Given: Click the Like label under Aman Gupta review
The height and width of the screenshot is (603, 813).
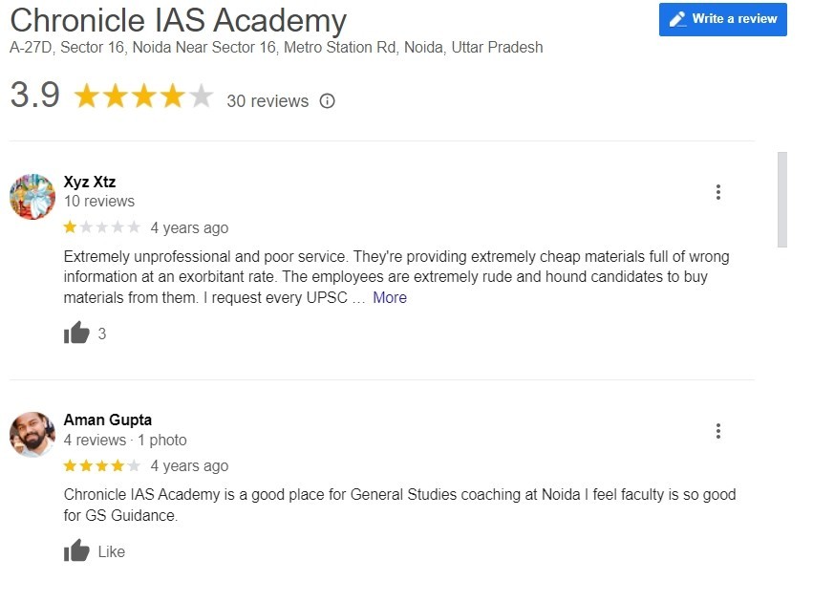Looking at the screenshot, I should click(112, 551).
